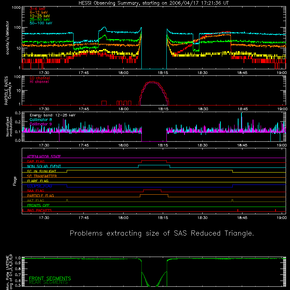Click the 0.7 tick on livetime axis
290x290 pixels.
click(18, 275)
